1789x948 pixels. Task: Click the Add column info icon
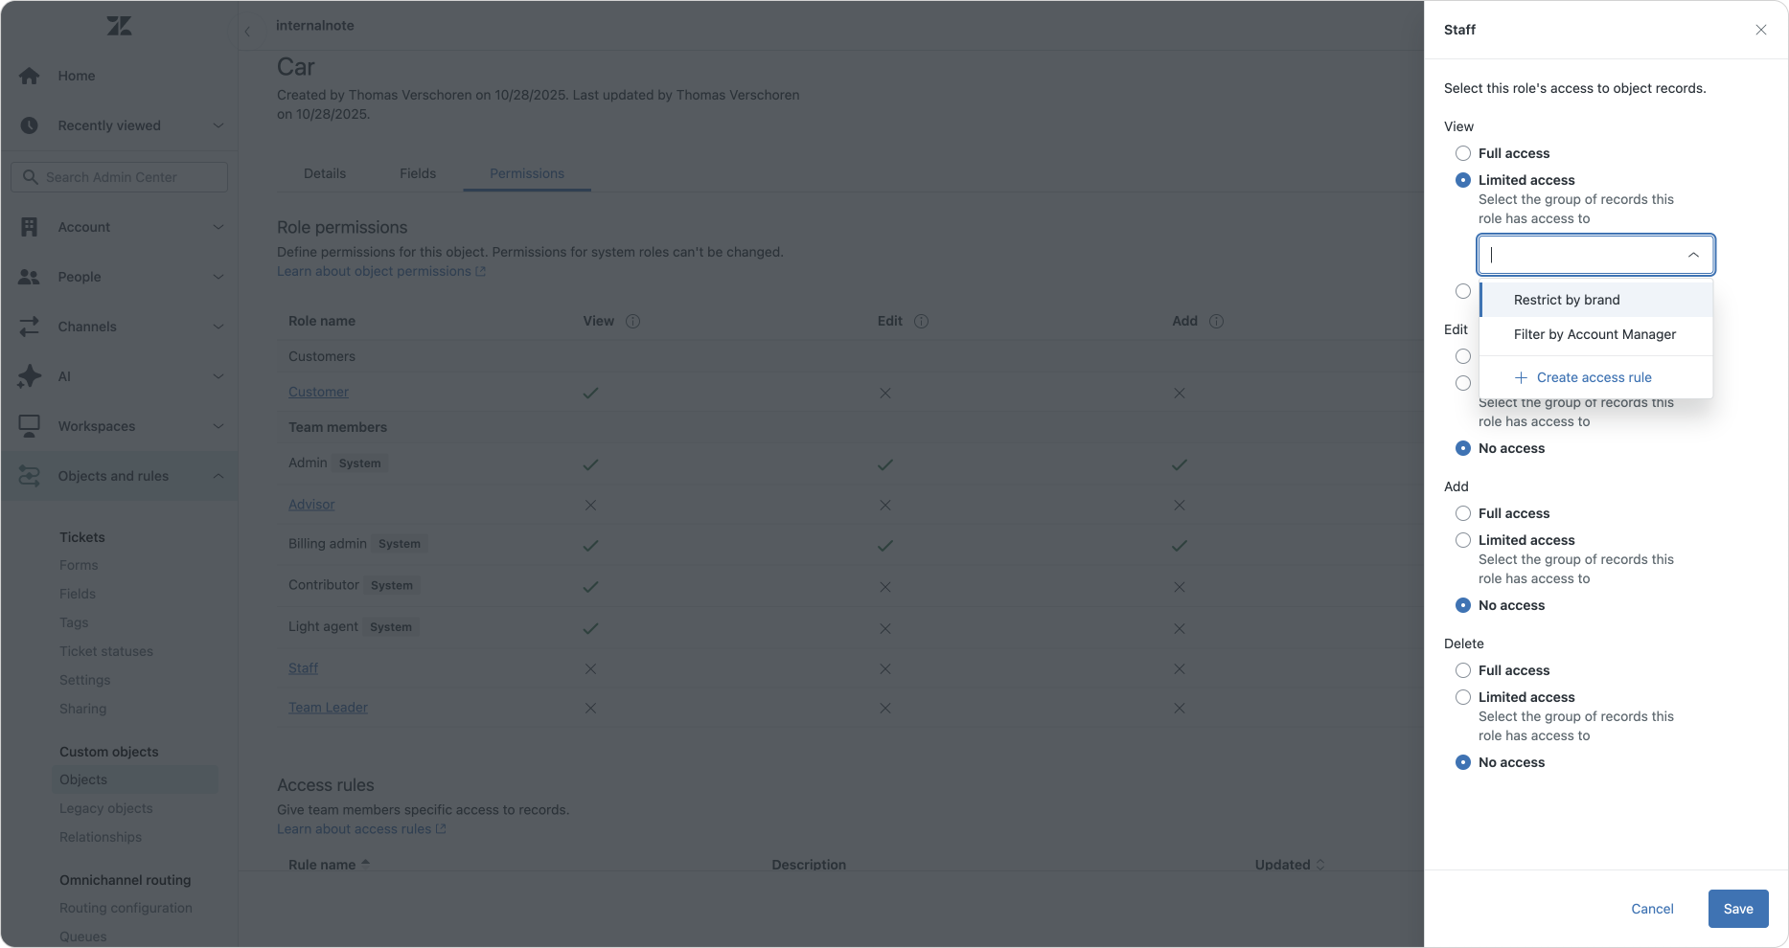point(1217,321)
